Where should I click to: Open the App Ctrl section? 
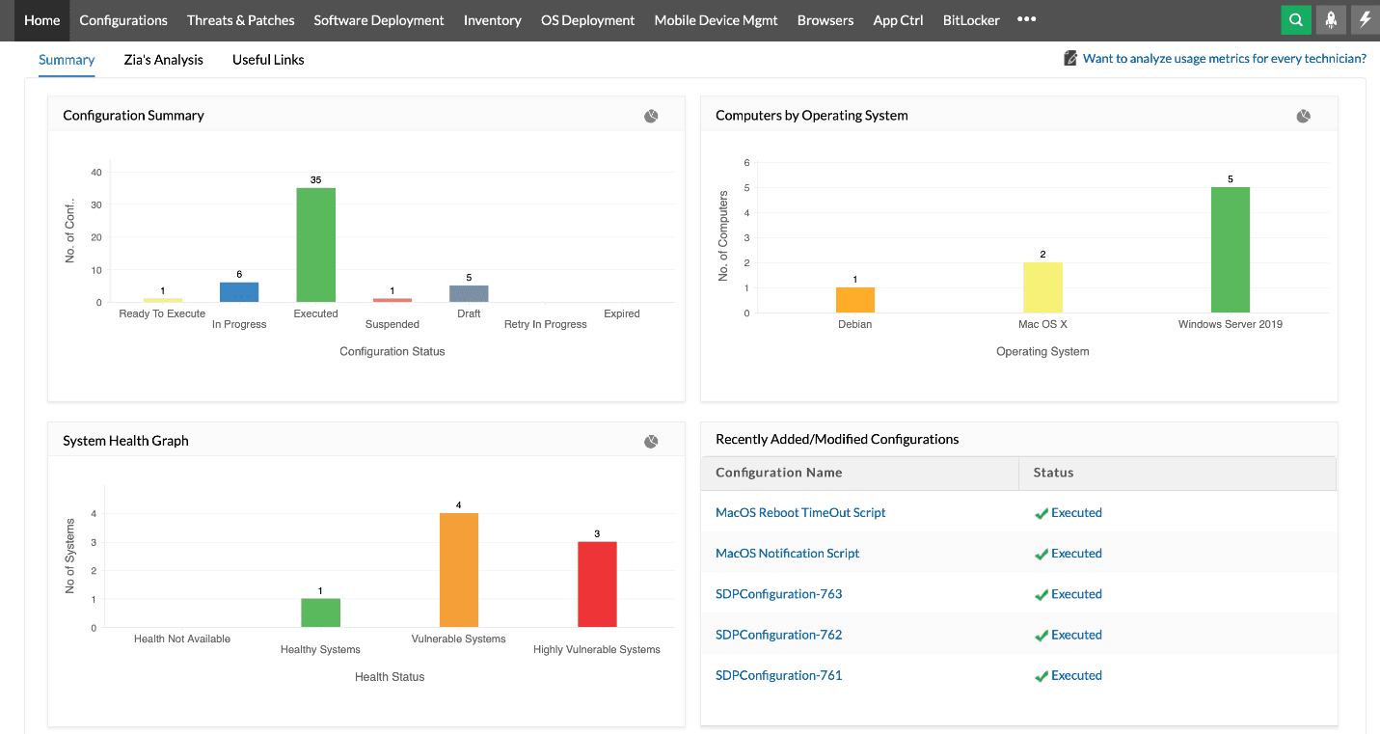[898, 19]
